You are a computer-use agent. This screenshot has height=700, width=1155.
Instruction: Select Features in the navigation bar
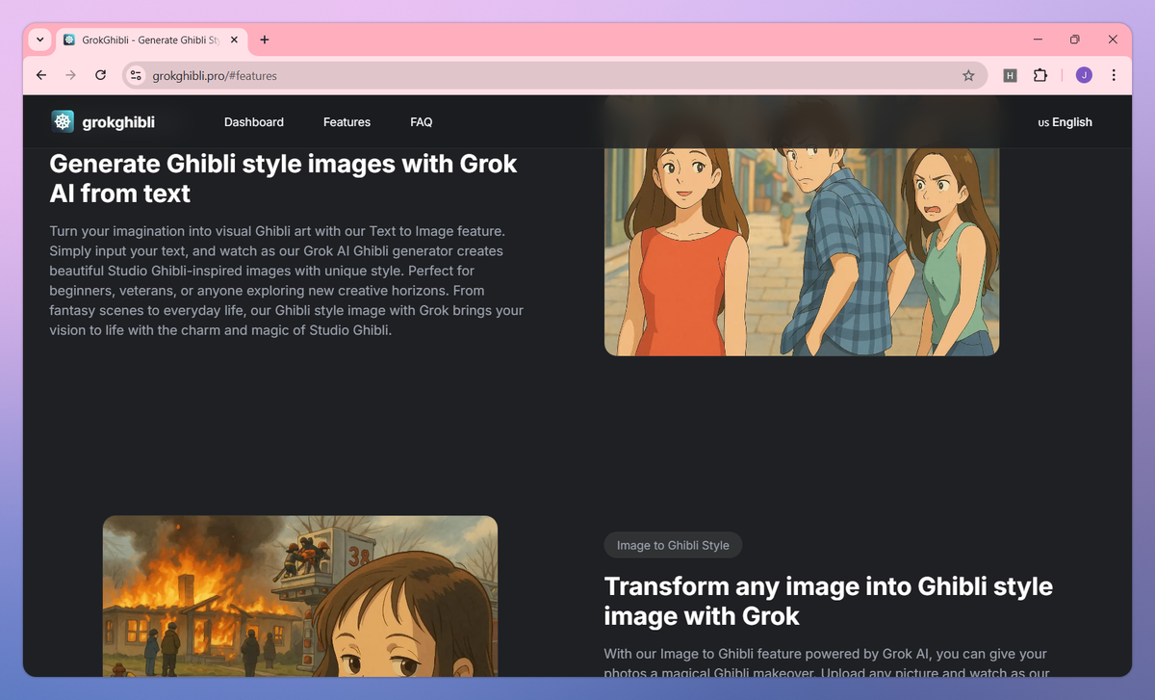(346, 122)
